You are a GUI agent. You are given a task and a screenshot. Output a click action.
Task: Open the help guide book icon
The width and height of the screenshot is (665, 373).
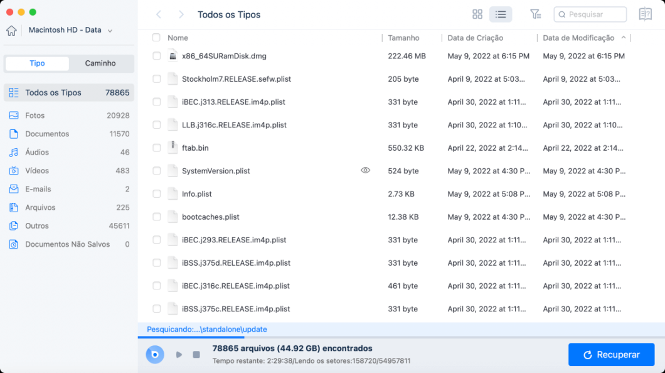[x=645, y=14]
